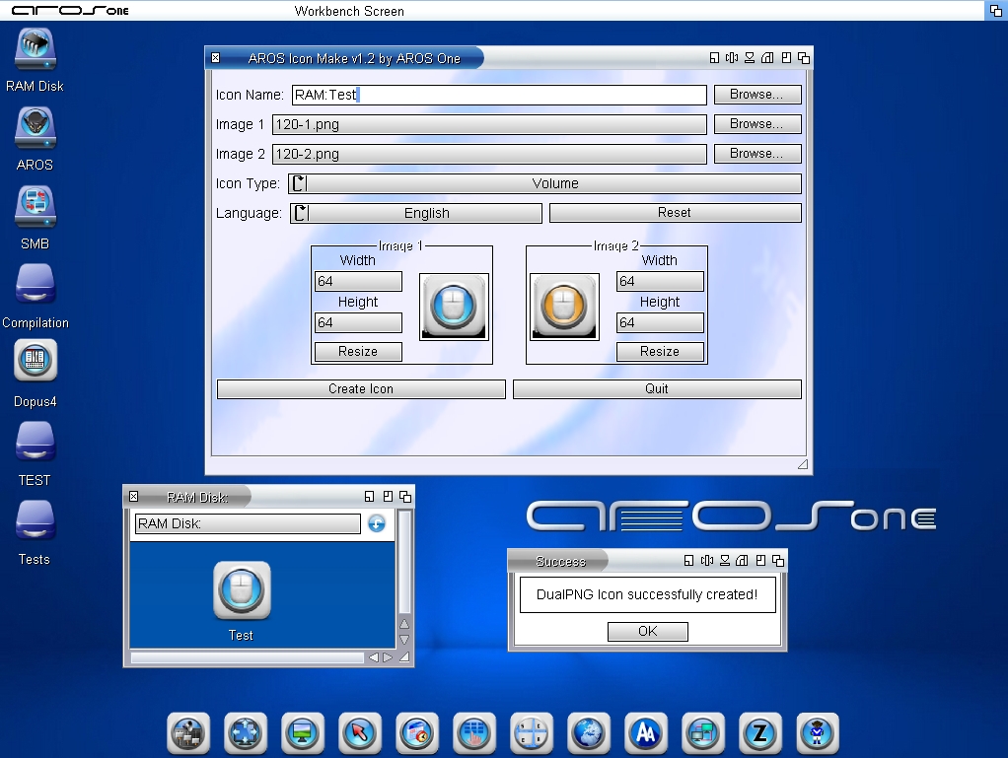Click RAM Disk window vertical scrollbar
1008x758 pixels.
tap(404, 562)
